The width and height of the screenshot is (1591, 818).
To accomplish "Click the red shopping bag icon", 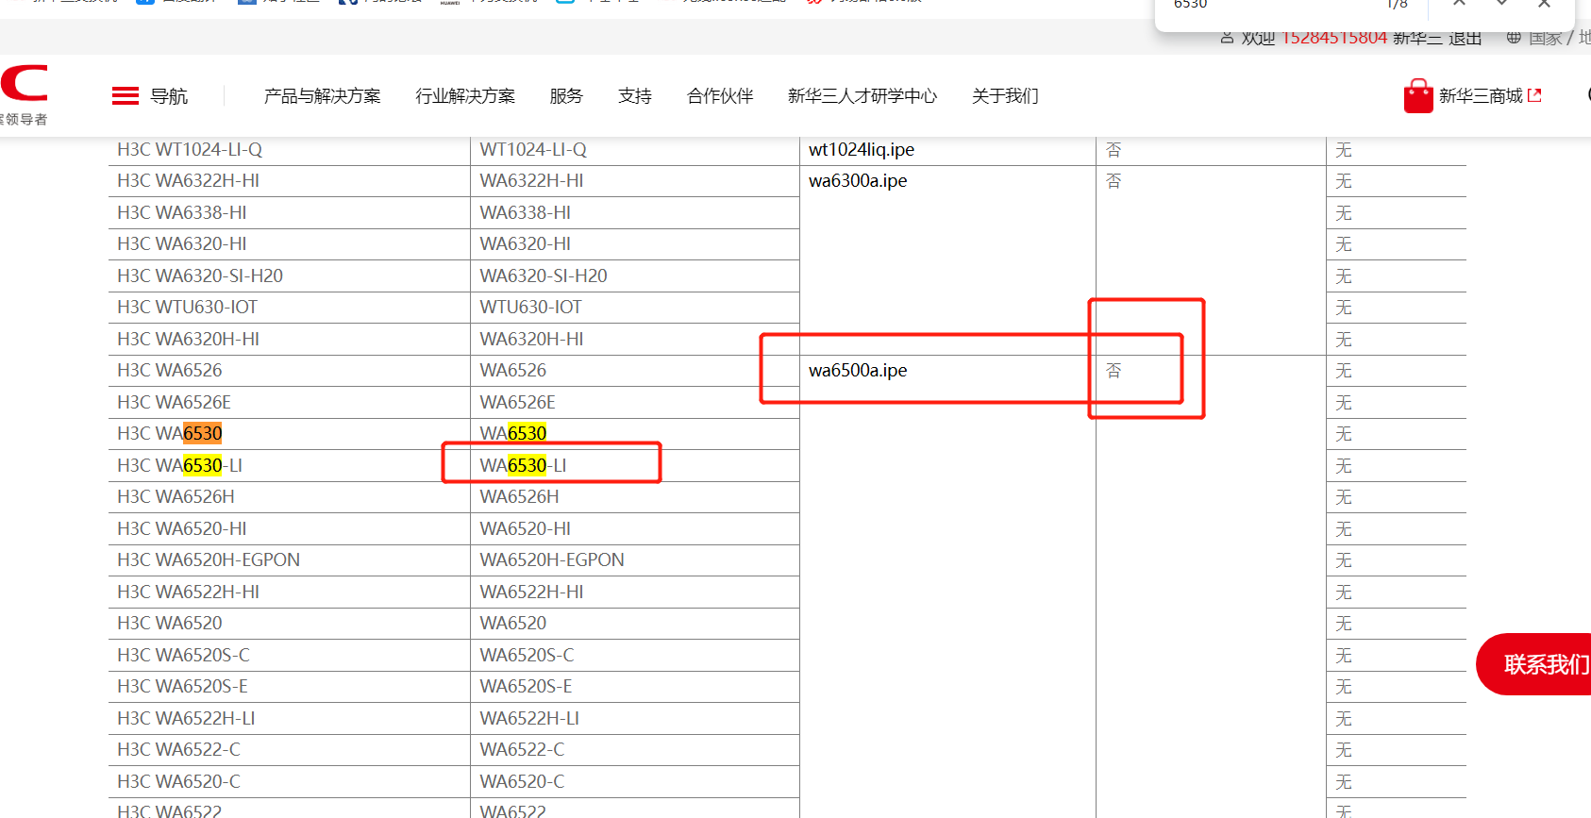I will (1418, 95).
